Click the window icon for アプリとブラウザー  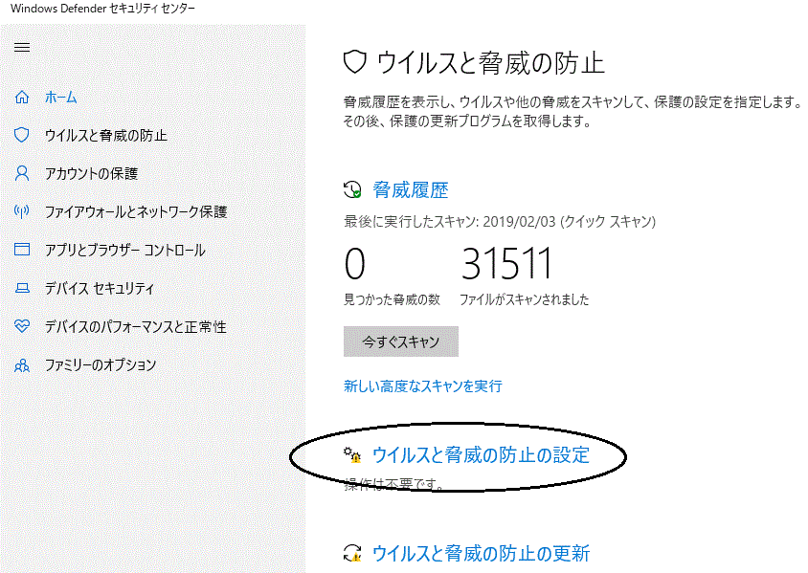point(22,249)
